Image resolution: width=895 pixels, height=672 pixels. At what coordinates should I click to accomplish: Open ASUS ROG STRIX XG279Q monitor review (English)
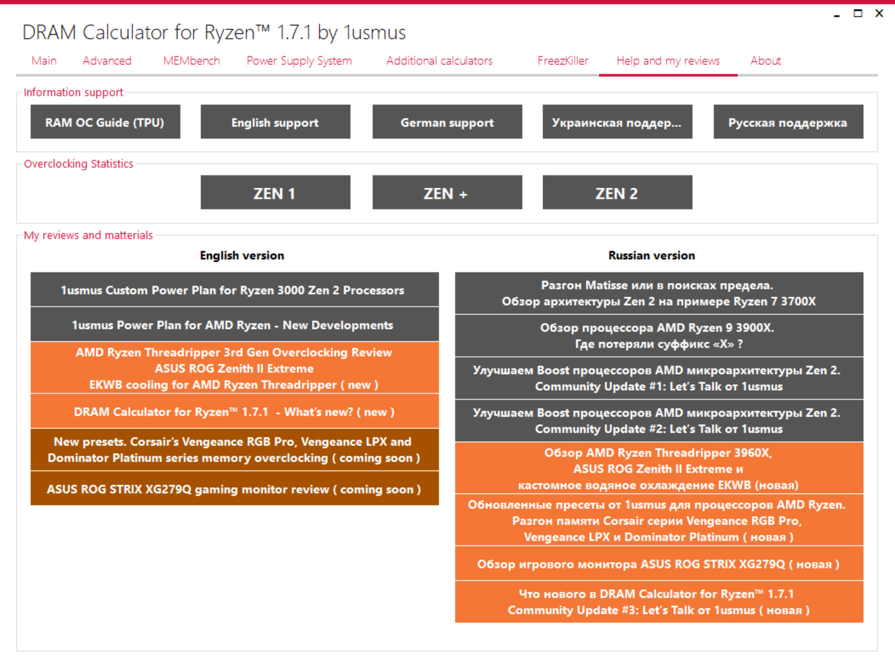(x=235, y=489)
